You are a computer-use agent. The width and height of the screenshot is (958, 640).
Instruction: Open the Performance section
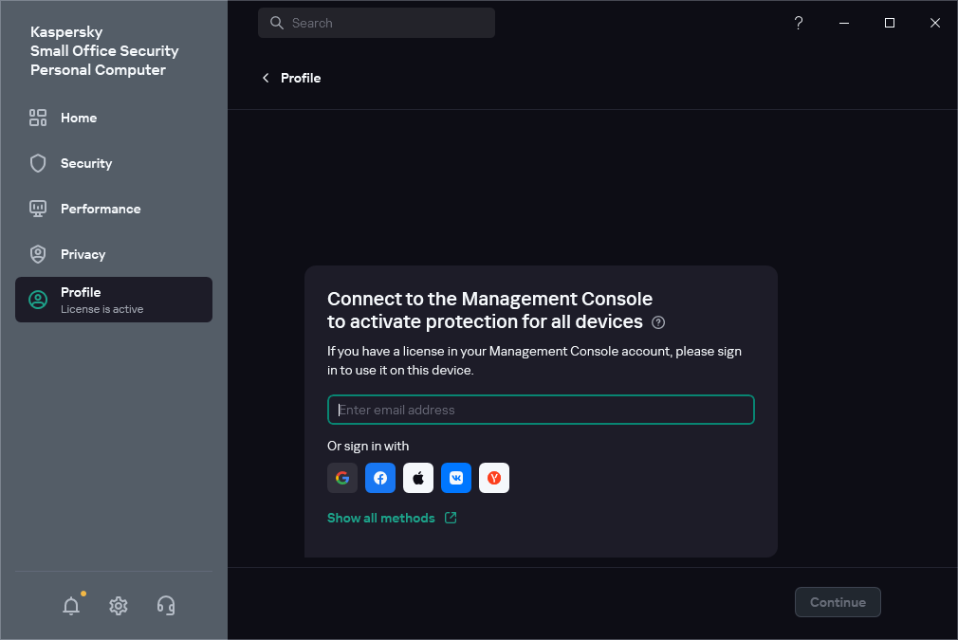click(101, 209)
